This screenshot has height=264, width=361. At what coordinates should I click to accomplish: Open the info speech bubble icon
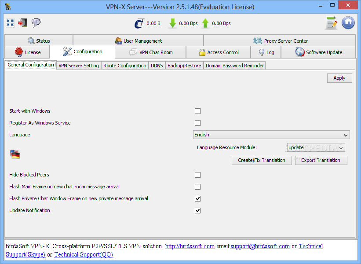(x=36, y=23)
